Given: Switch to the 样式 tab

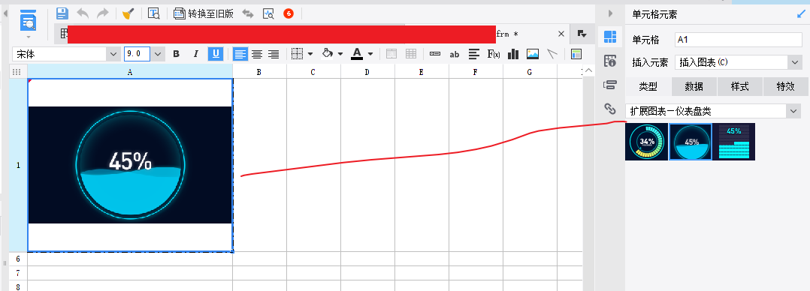Looking at the screenshot, I should [739, 87].
